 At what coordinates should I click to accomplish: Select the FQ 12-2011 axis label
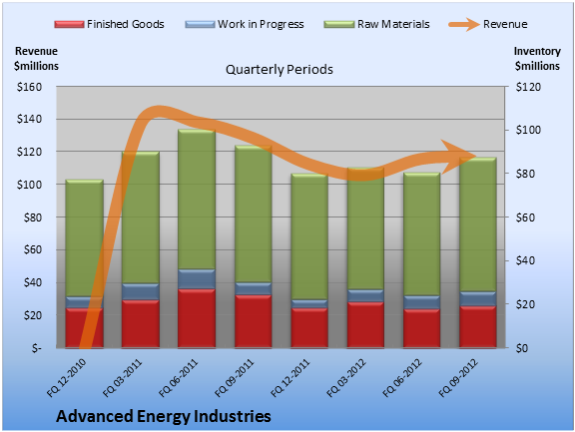(290, 378)
